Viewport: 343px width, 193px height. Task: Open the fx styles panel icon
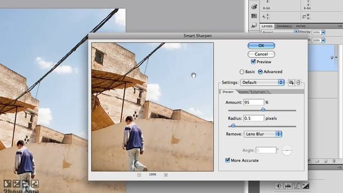pos(254,25)
